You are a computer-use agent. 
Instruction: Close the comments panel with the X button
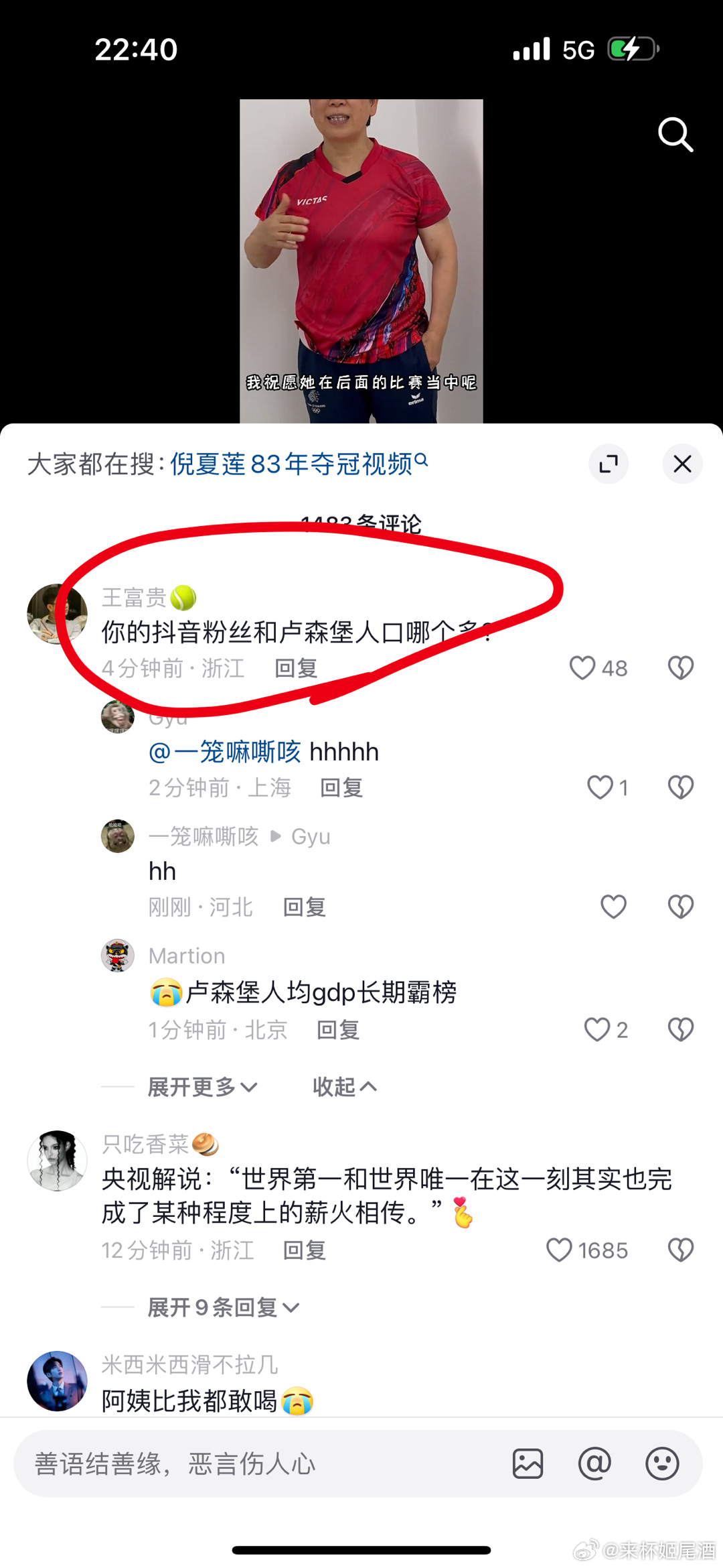[x=682, y=464]
